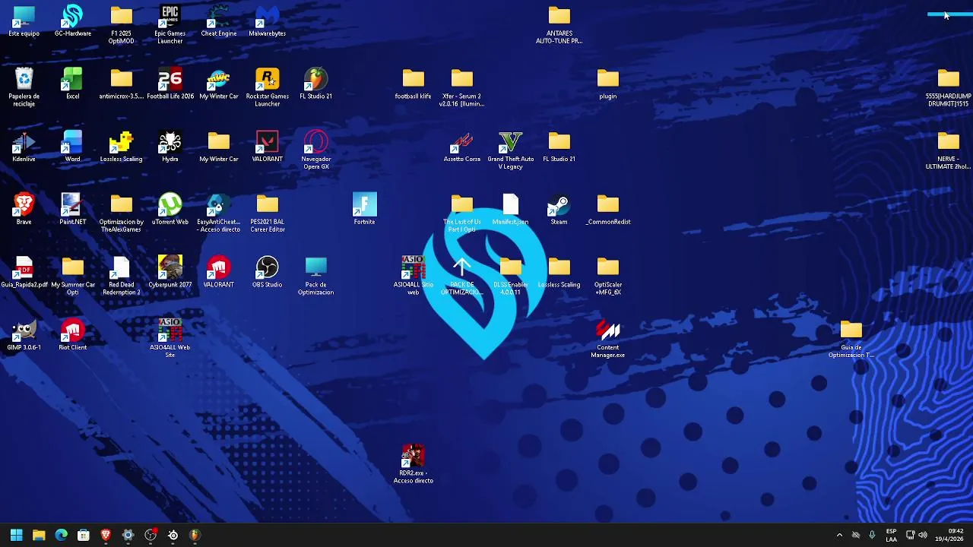Open Word from the desktop
973x547 pixels.
point(72,147)
